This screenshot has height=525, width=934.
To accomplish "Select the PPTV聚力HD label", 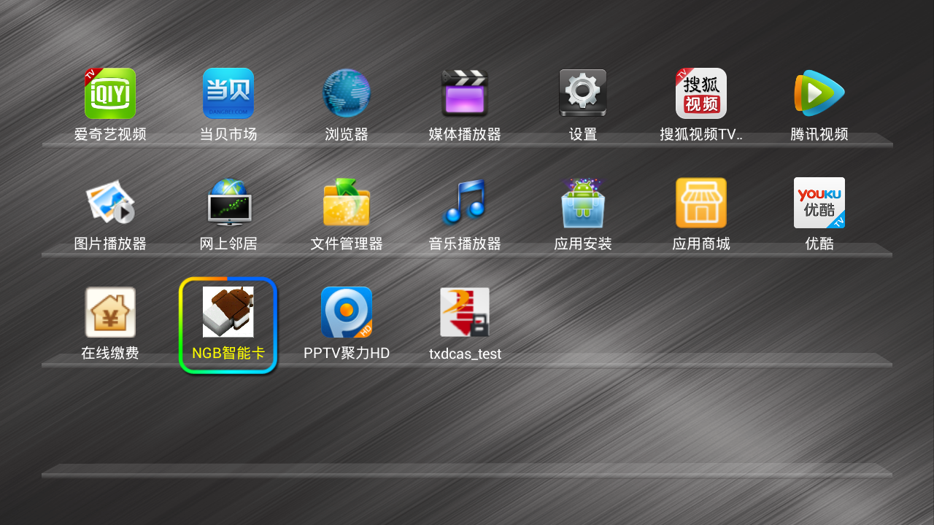I will tap(347, 353).
